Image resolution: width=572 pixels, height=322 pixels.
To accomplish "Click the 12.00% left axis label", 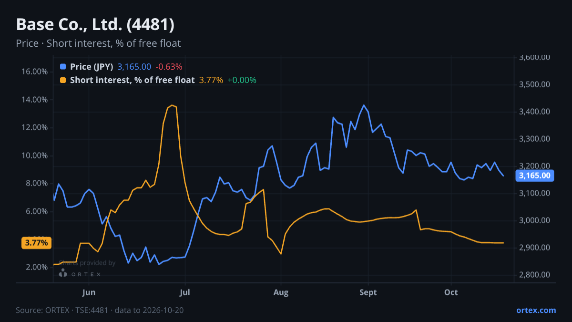I will point(34,127).
